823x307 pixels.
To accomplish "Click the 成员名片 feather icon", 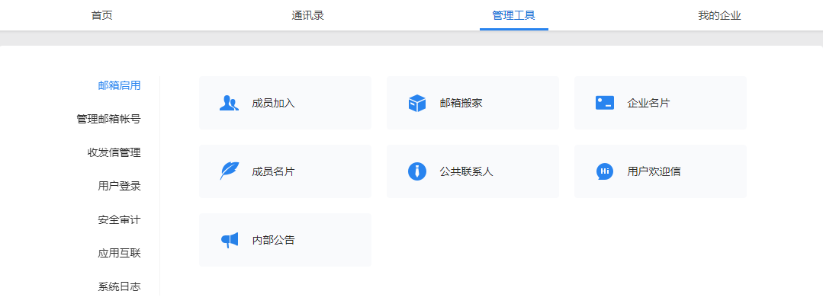I will pyautogui.click(x=229, y=171).
